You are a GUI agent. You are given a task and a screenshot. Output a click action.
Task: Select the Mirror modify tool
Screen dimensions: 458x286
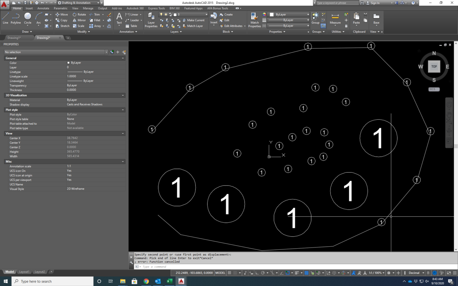pos(79,20)
